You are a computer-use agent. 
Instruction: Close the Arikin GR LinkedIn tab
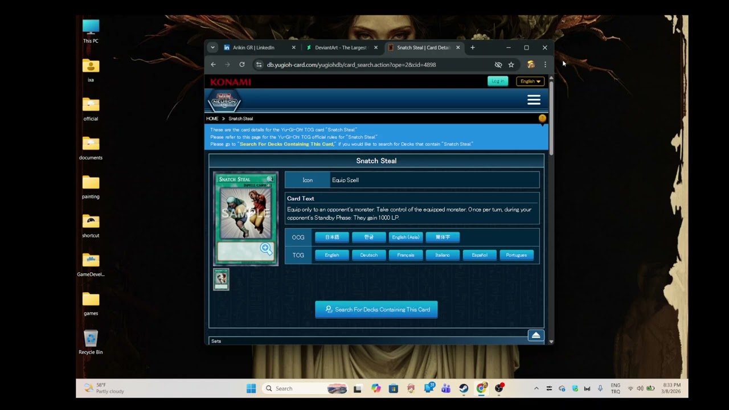[x=293, y=48]
